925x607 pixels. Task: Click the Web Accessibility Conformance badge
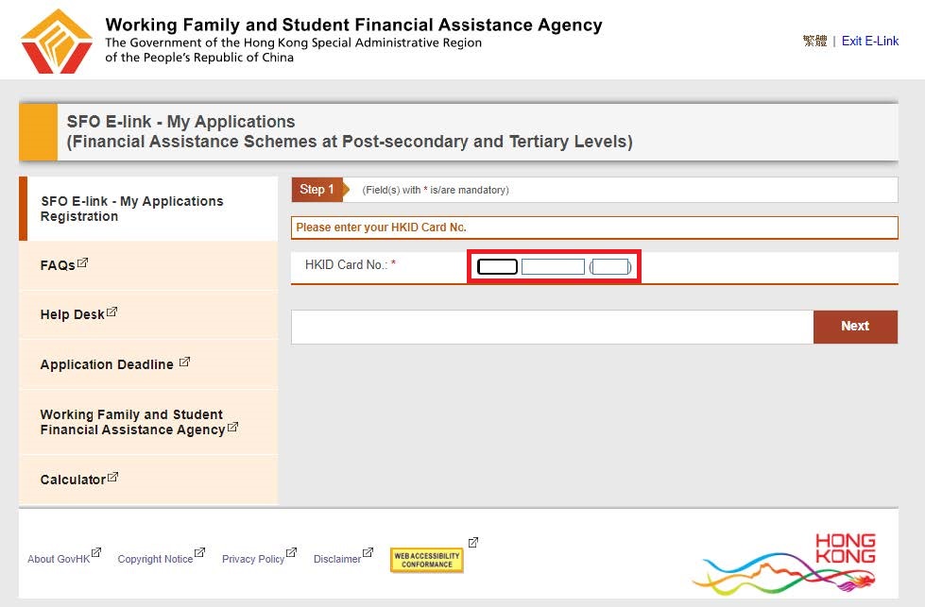click(x=426, y=560)
